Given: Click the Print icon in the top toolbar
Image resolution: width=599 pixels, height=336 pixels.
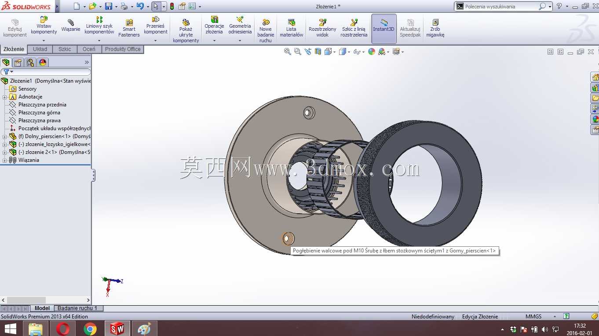Looking at the screenshot, I should 124,6.
